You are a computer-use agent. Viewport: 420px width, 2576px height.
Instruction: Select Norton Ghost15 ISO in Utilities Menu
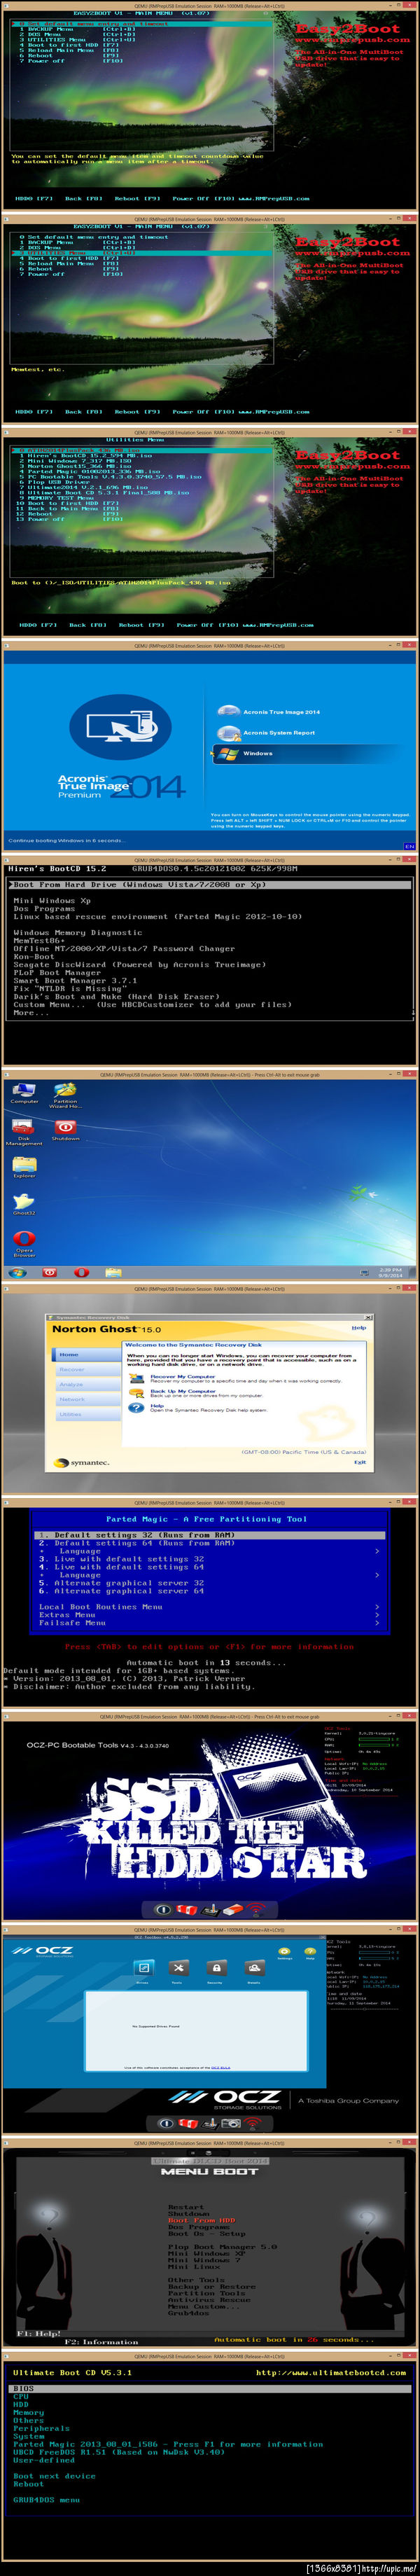[77, 466]
